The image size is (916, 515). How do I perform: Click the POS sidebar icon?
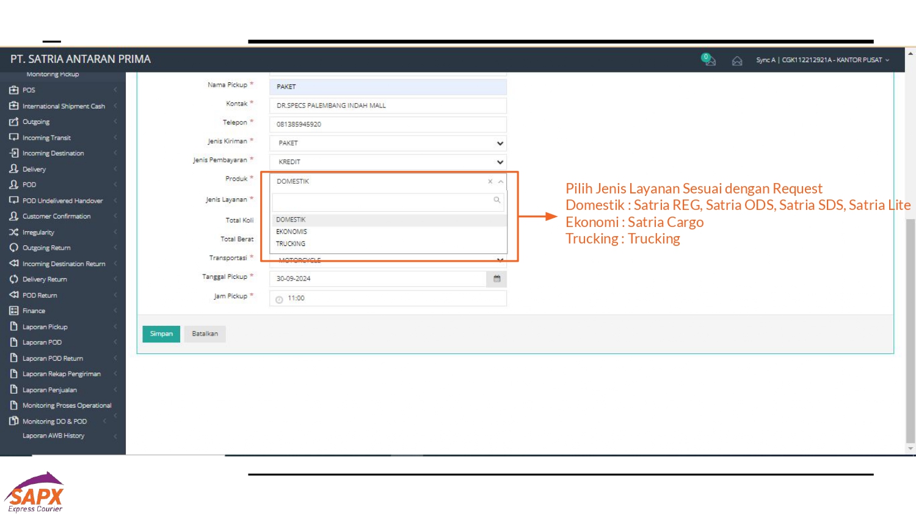click(13, 90)
